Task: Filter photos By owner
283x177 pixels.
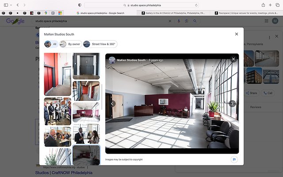Action: (71, 44)
